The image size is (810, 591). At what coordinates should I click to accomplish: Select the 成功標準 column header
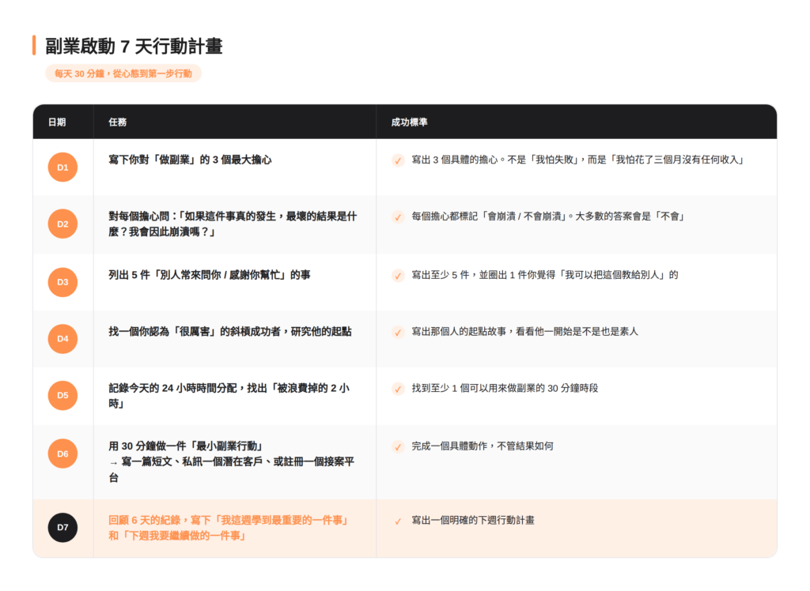coord(410,122)
